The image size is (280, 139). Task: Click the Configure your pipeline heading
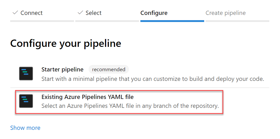tap(66, 43)
